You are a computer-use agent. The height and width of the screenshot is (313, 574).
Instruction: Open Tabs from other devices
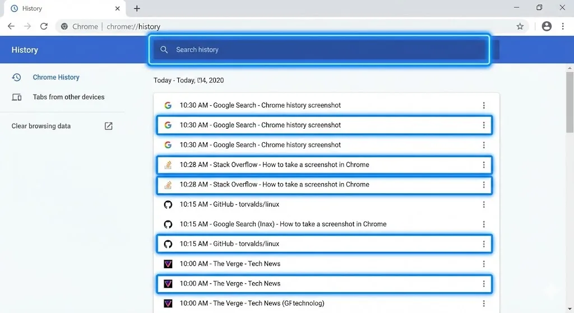click(x=68, y=97)
